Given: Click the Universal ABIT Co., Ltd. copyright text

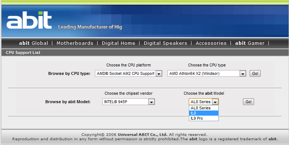Looking at the screenshot, I should point(142,134).
